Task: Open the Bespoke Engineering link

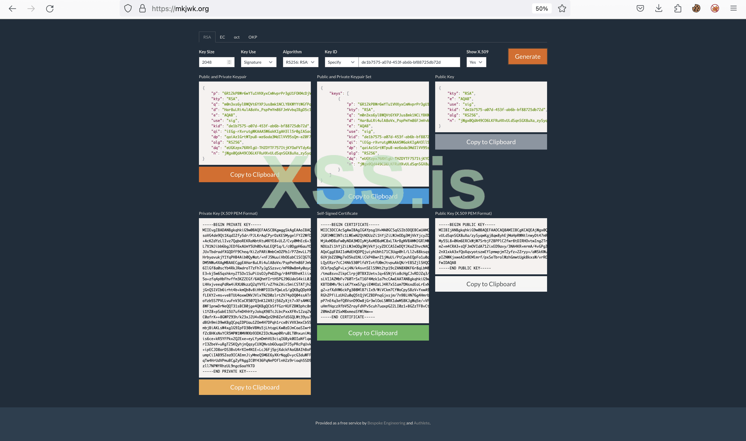Action: click(386, 423)
